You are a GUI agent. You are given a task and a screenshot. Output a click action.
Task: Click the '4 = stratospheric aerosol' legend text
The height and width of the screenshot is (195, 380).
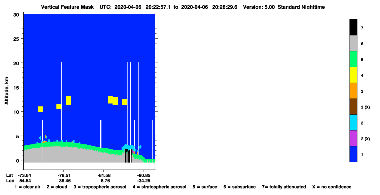[159, 187]
